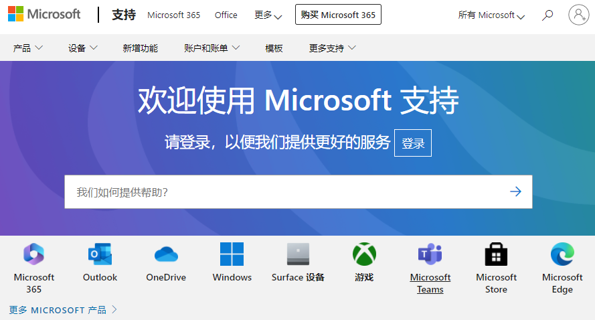Expand the 设备 menu

[83, 48]
